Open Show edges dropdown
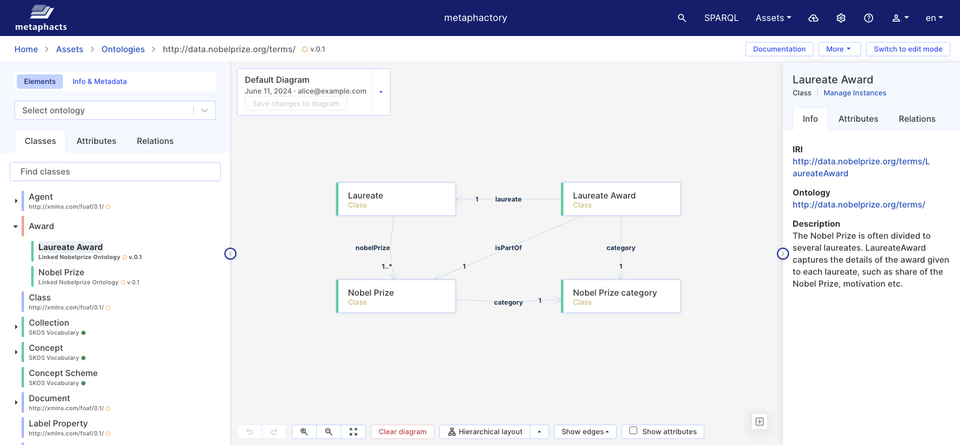960x445 pixels. (x=584, y=432)
